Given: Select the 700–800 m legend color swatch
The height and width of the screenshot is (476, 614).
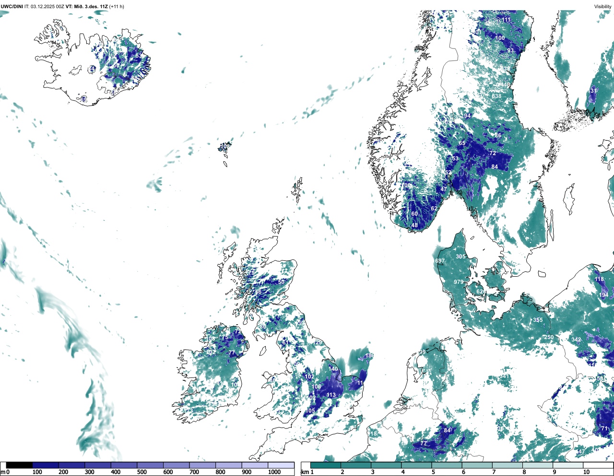Looking at the screenshot, I should click(x=202, y=465).
